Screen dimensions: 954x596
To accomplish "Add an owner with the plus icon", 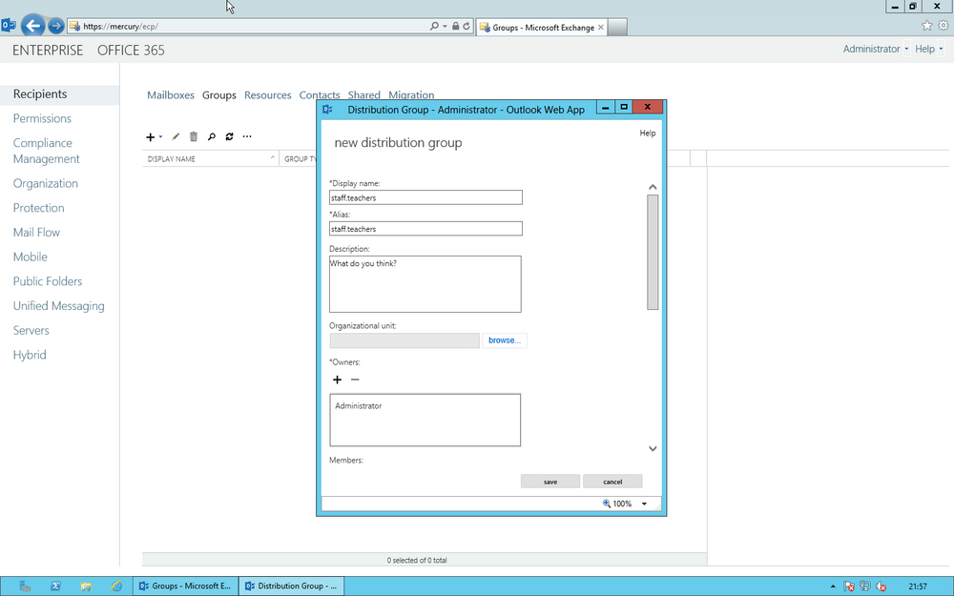I will coord(337,380).
